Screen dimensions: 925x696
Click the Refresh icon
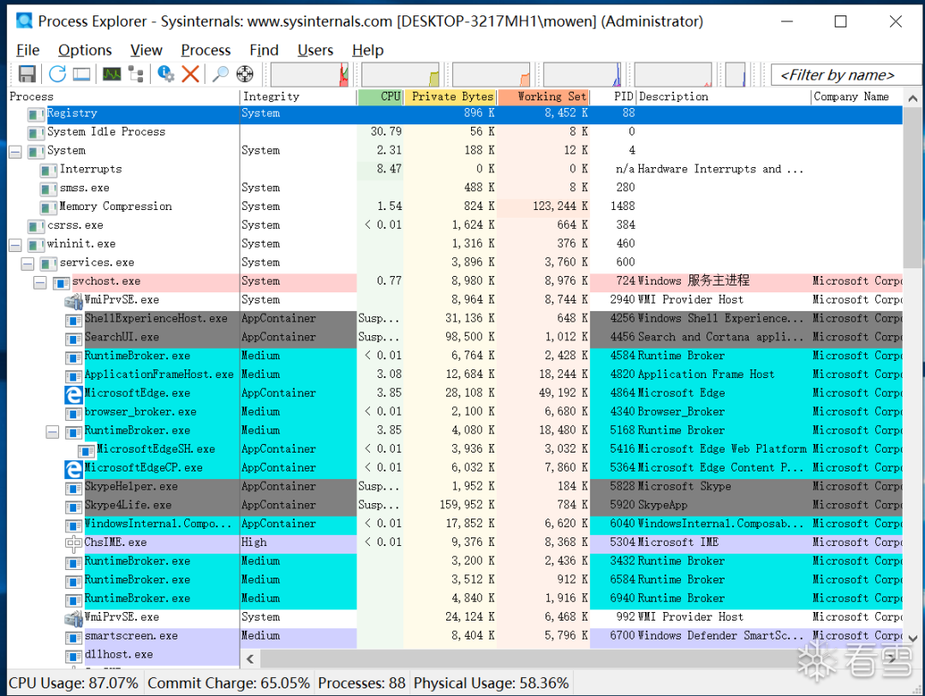tap(57, 74)
